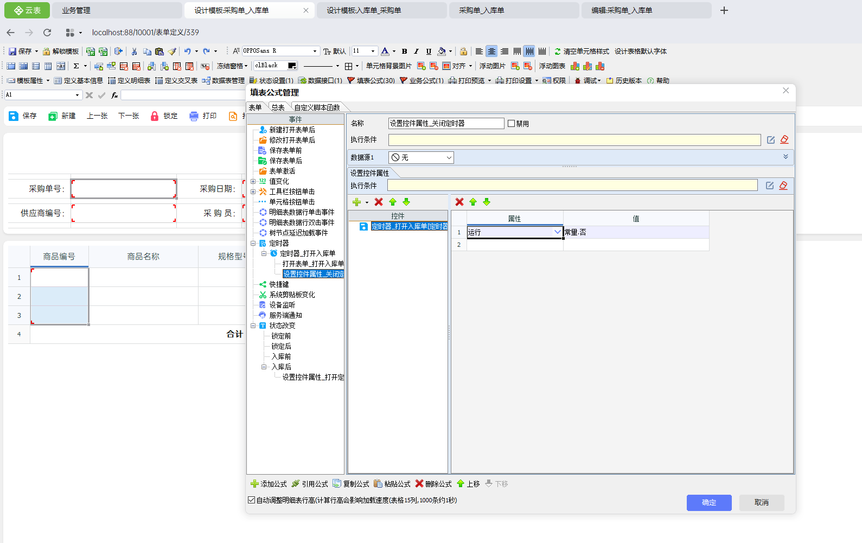Open the 数据源1 dropdown
This screenshot has width=862, height=543.
(x=449, y=158)
